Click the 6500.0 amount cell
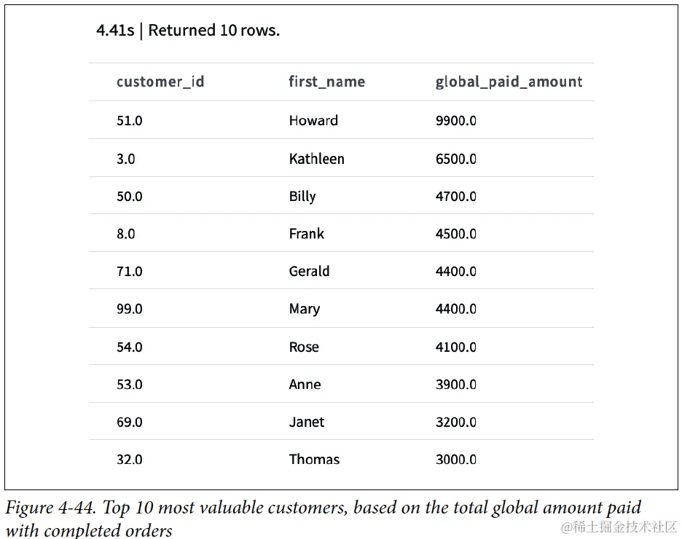This screenshot has height=539, width=682. pyautogui.click(x=456, y=159)
